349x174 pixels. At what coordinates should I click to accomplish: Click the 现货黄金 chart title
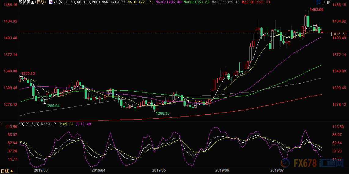click(27, 2)
